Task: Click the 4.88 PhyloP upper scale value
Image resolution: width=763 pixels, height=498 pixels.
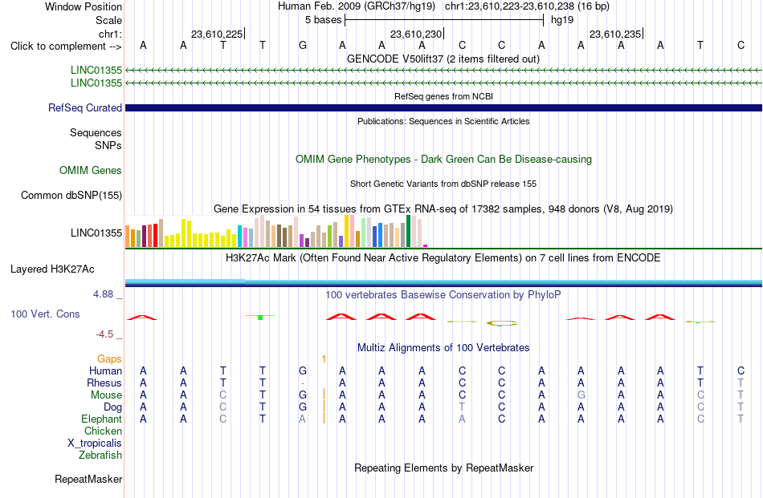Action: (103, 294)
